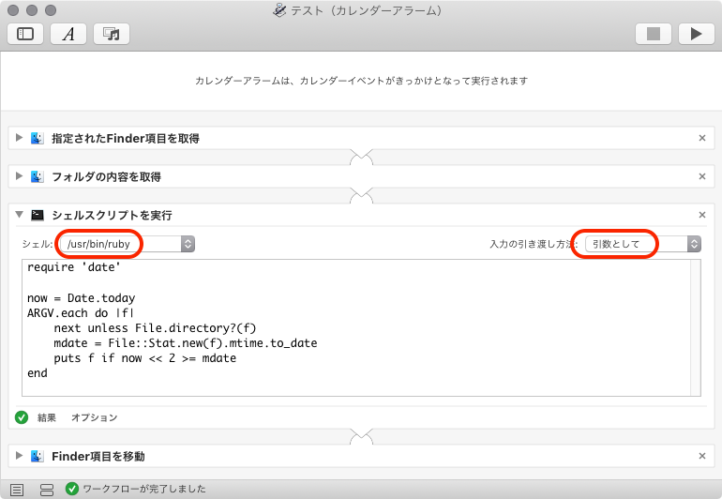Run the workflow with the Play button
Viewport: 722px width, 499px height.
(x=696, y=34)
